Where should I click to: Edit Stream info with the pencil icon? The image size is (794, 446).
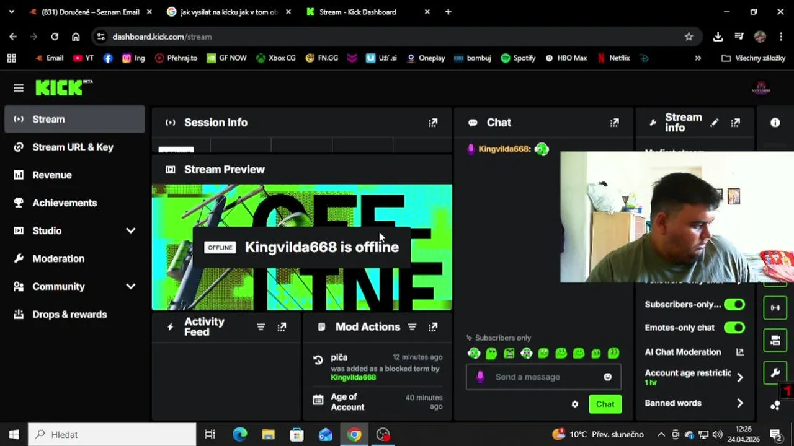[x=715, y=123]
